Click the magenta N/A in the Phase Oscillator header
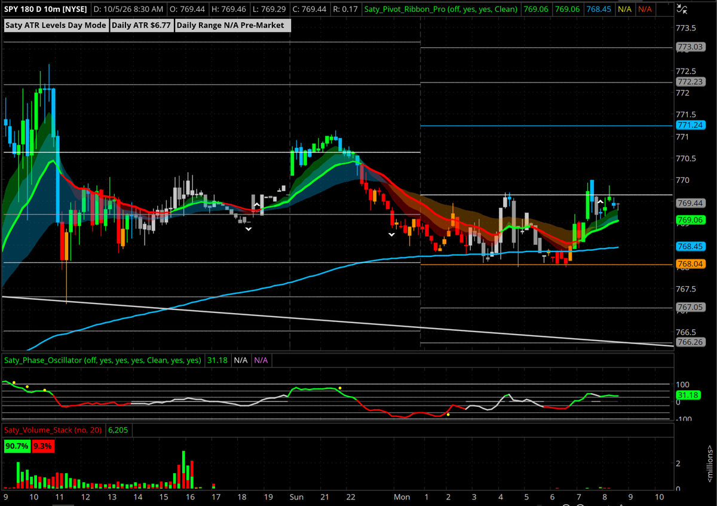The height and width of the screenshot is (506, 717). (261, 360)
